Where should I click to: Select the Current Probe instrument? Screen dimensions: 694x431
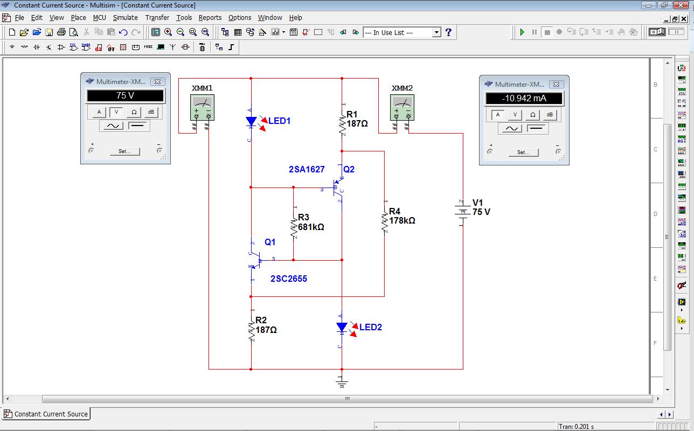[682, 286]
